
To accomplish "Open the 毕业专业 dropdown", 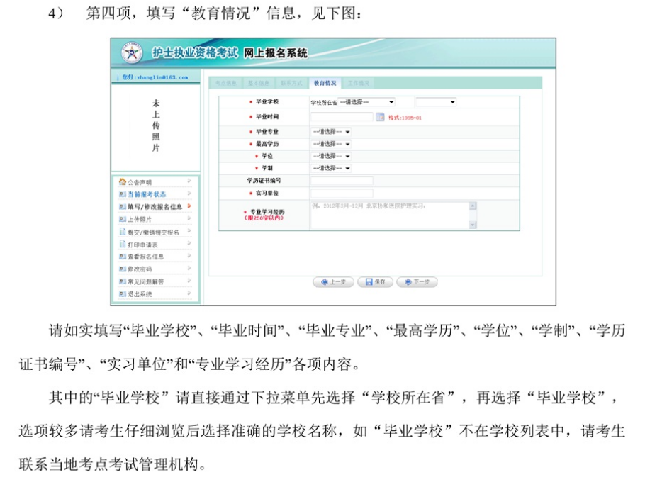I will click(x=331, y=132).
